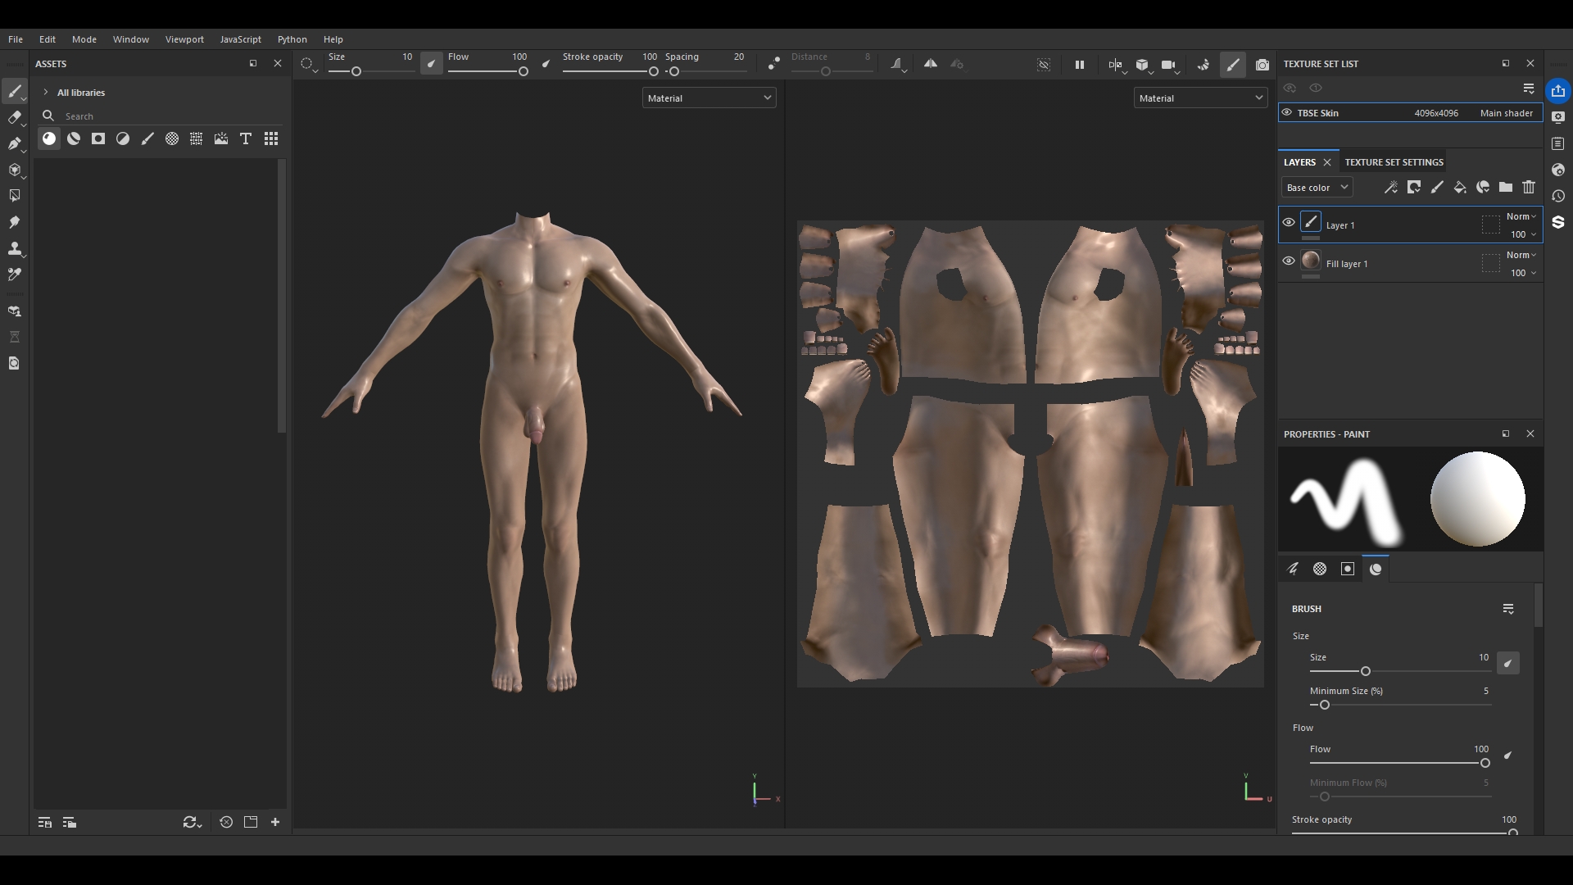Adjust Minimum Size slider in Brush properties
Image resolution: width=1573 pixels, height=885 pixels.
[x=1400, y=705]
